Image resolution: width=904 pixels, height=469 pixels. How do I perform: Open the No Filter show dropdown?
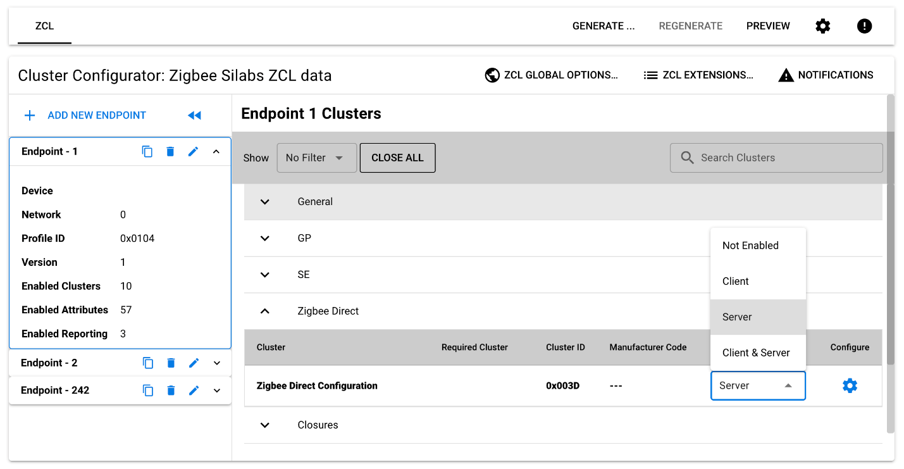(x=316, y=158)
